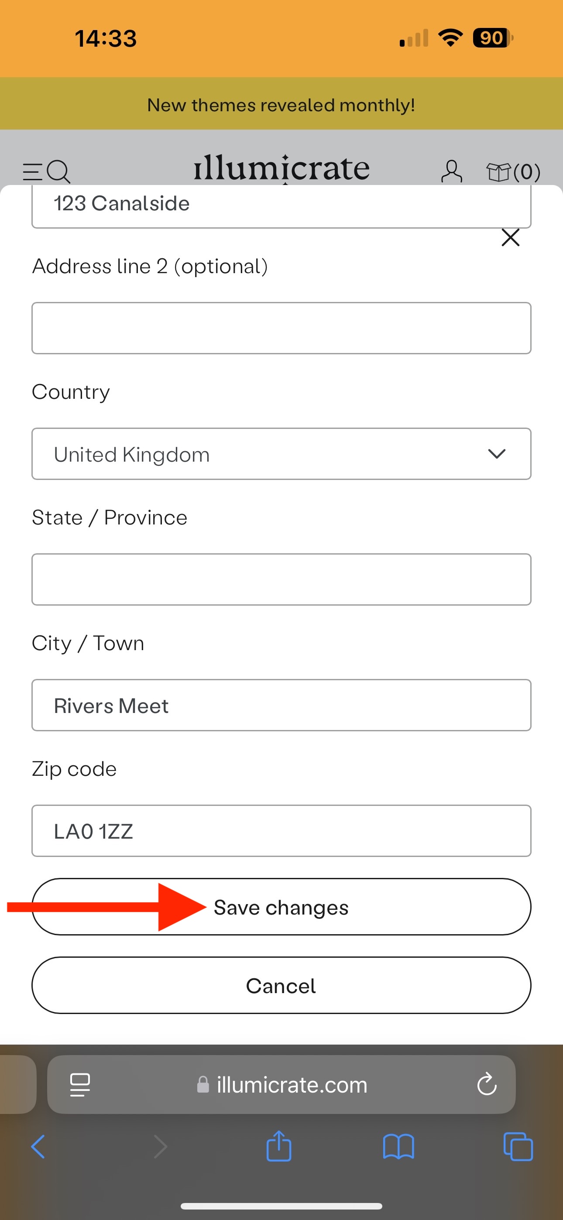
Task: Open the hamburger search menu icon
Action: pos(46,171)
